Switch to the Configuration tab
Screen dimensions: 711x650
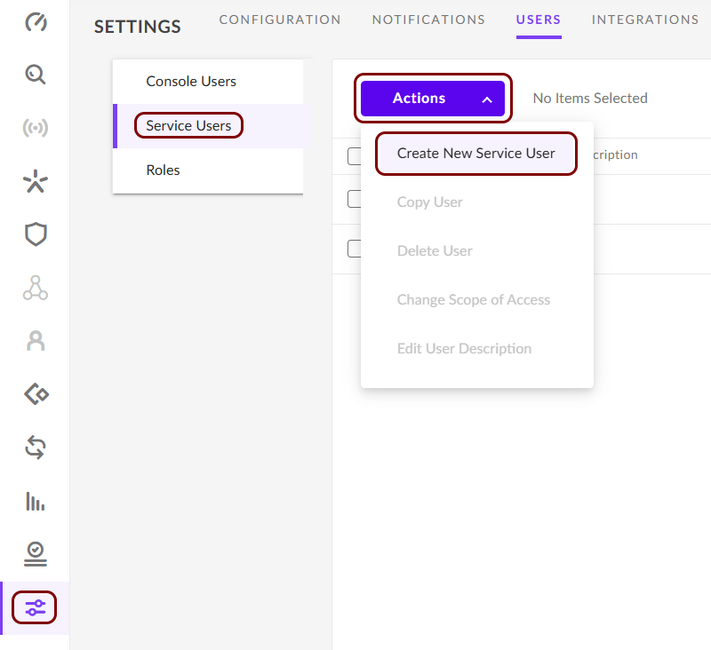[x=280, y=20]
